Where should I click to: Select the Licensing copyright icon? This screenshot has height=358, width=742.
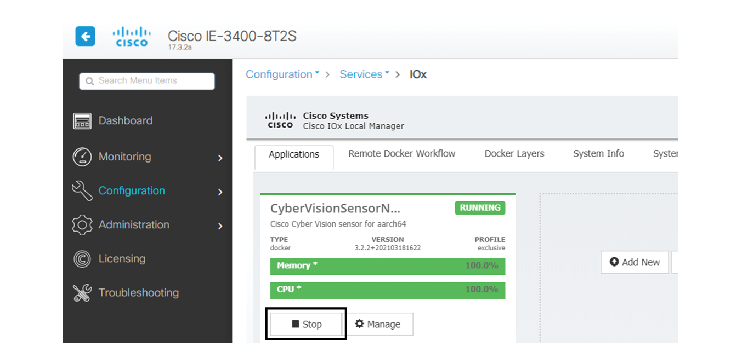(x=82, y=258)
